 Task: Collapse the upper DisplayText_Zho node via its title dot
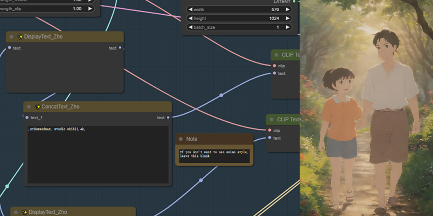point(11,37)
